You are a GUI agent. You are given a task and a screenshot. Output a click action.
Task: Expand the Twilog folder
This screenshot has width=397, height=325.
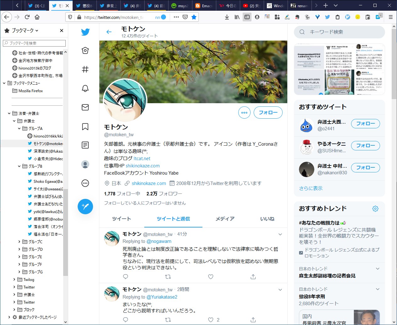tap(14, 279)
